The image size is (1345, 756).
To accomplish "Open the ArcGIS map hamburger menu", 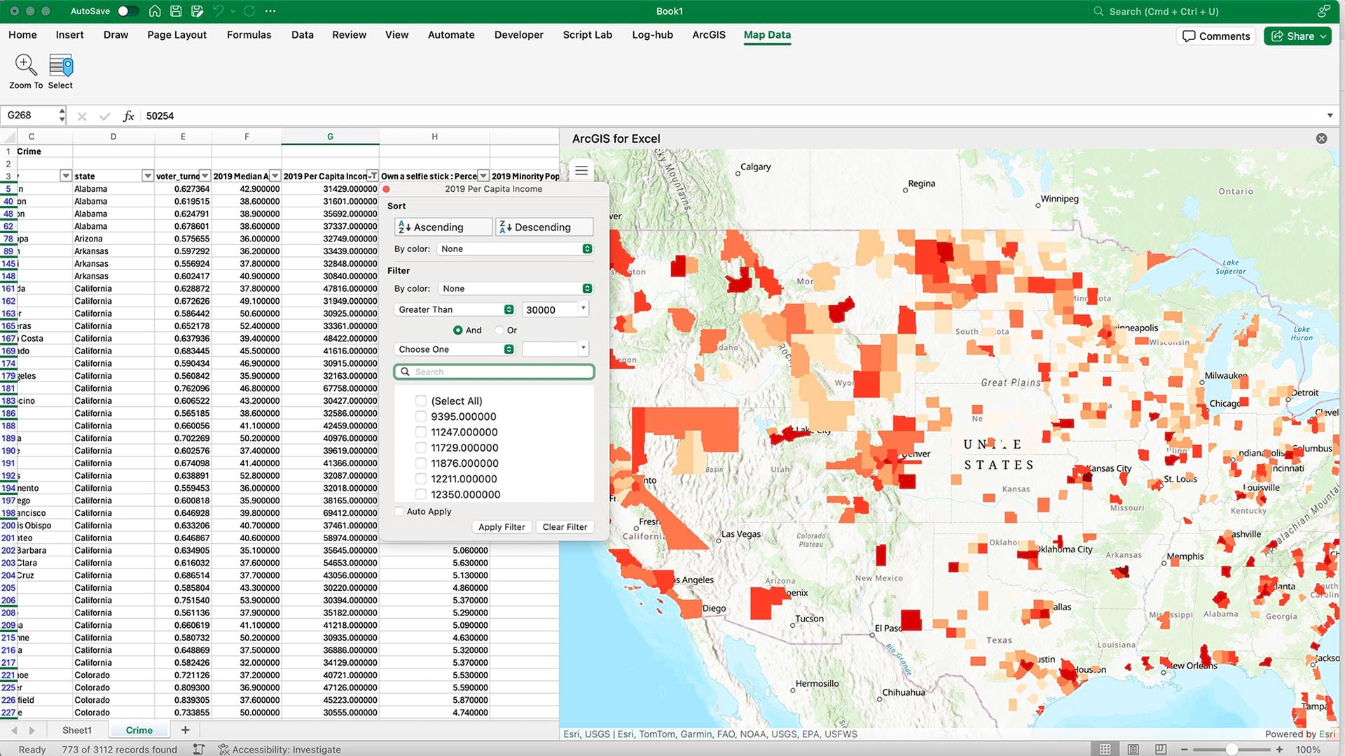I will tap(581, 170).
